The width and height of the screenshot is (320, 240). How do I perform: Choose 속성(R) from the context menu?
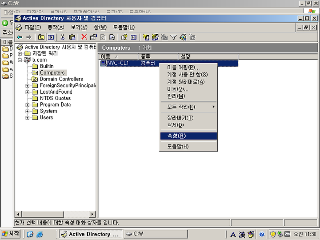tap(188, 136)
